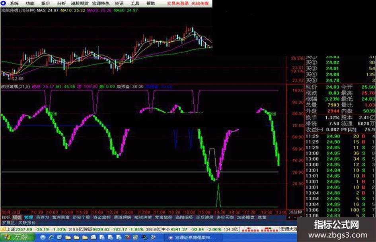Open the 报价 menu
This screenshot has width=376, height=242.
(46, 3)
